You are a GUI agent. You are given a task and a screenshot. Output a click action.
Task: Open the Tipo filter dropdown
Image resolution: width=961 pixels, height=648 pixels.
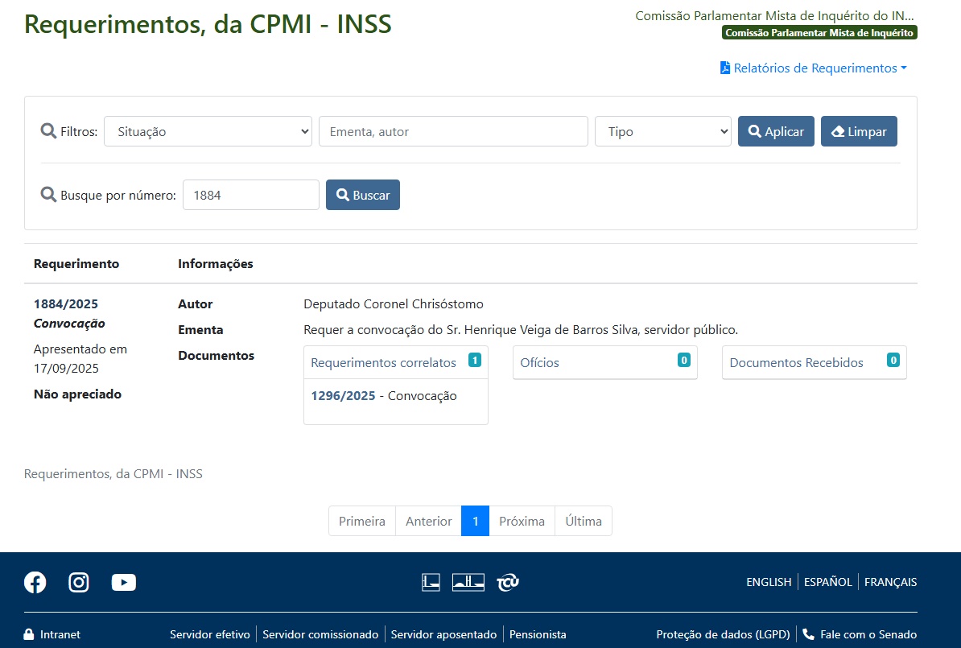[x=662, y=131]
